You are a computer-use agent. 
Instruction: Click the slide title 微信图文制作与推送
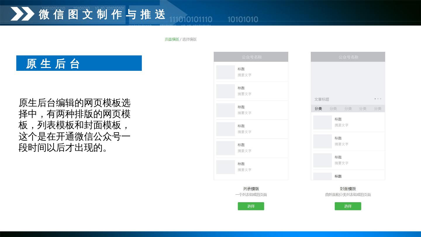point(103,15)
